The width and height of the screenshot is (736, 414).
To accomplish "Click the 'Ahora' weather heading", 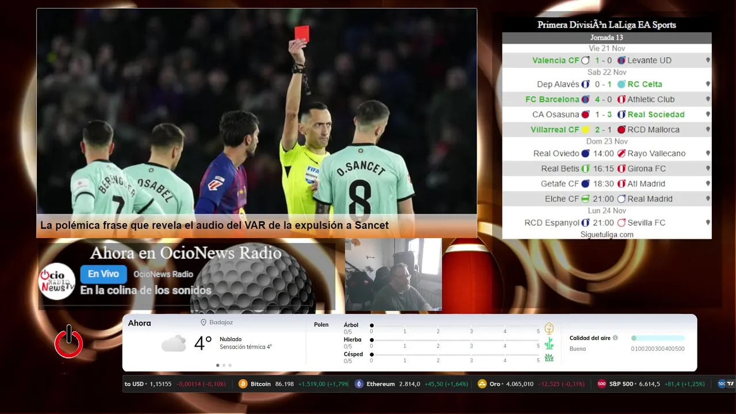I will pyautogui.click(x=140, y=323).
